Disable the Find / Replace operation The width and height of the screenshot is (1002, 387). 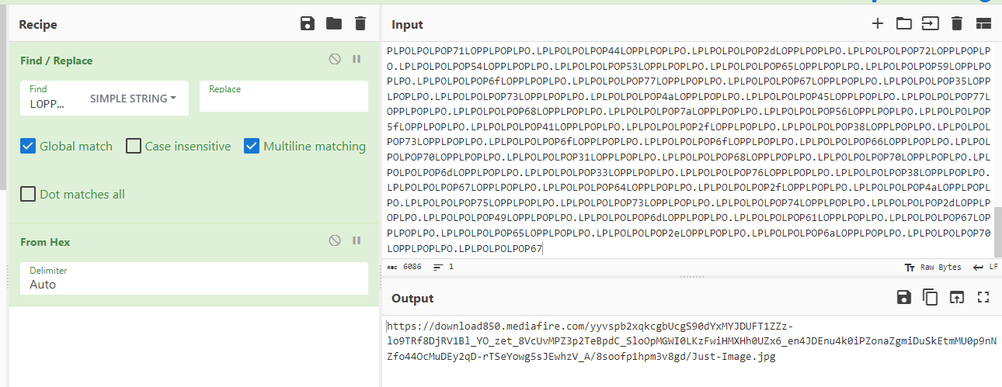coord(335,59)
